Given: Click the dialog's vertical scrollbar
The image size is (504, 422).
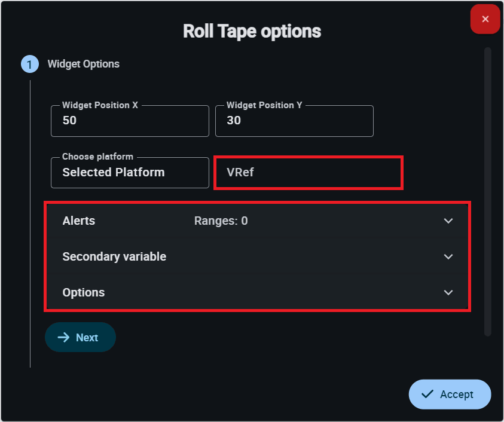Looking at the screenshot, I should coord(488,191).
